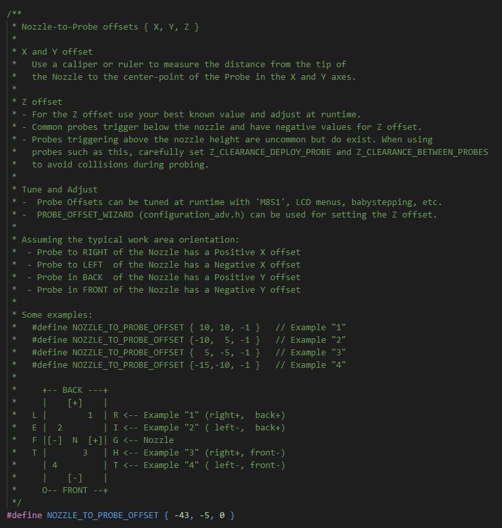Click the "Tune and Adjust" comment heading

(59, 189)
